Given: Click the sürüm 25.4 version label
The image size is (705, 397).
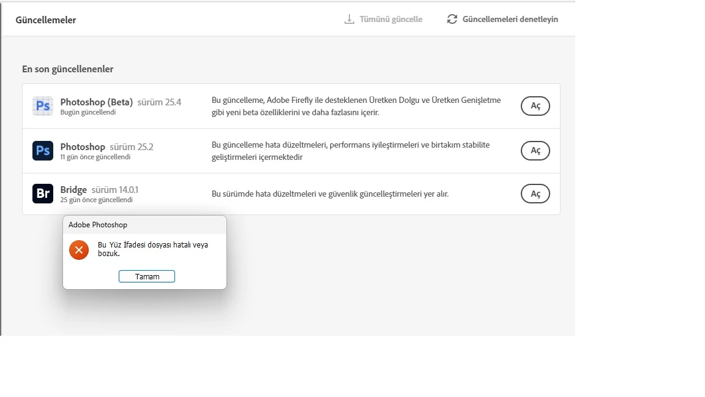Looking at the screenshot, I should [x=159, y=102].
